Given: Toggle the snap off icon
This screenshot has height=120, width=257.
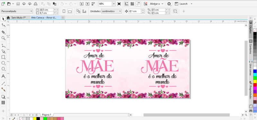Looking at the screenshot, I should tap(146, 4).
